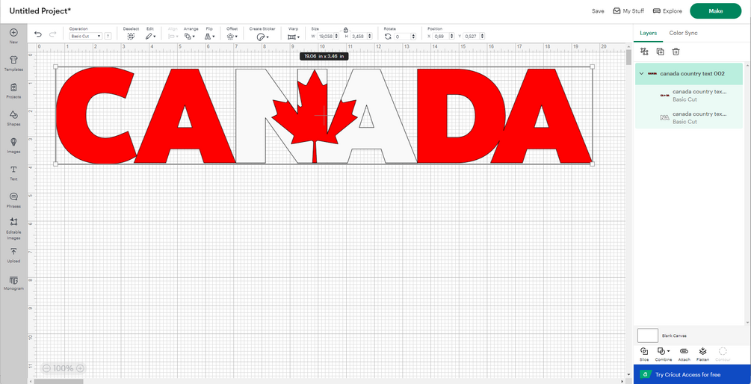751x384 pixels.
Task: Open the Shapes tool
Action: [x=13, y=118]
